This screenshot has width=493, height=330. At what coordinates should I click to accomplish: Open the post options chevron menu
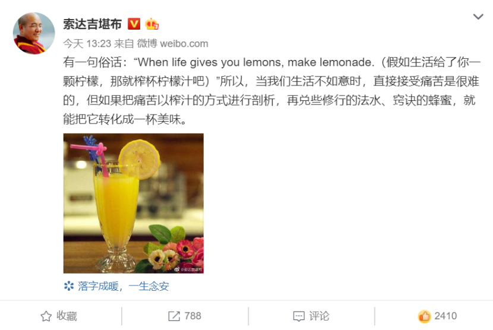click(x=478, y=17)
